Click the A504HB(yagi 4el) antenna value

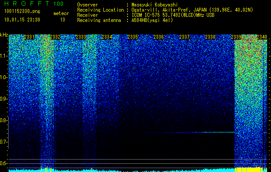pyautogui.click(x=152, y=20)
